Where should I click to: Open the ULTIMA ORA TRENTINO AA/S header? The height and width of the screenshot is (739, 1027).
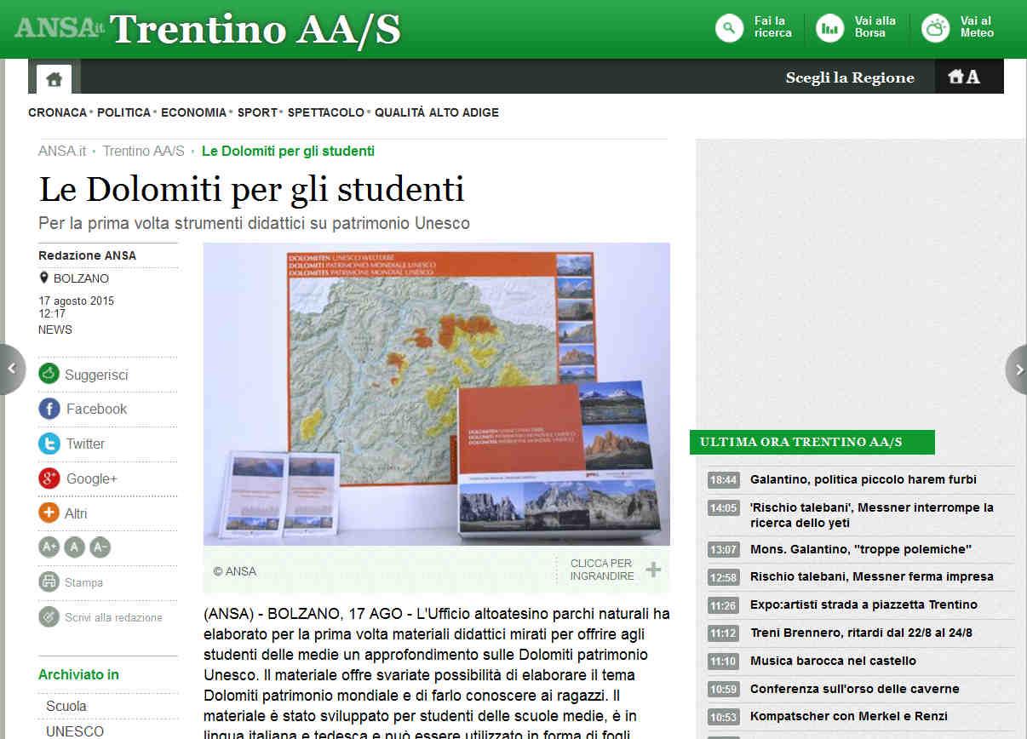pos(812,442)
